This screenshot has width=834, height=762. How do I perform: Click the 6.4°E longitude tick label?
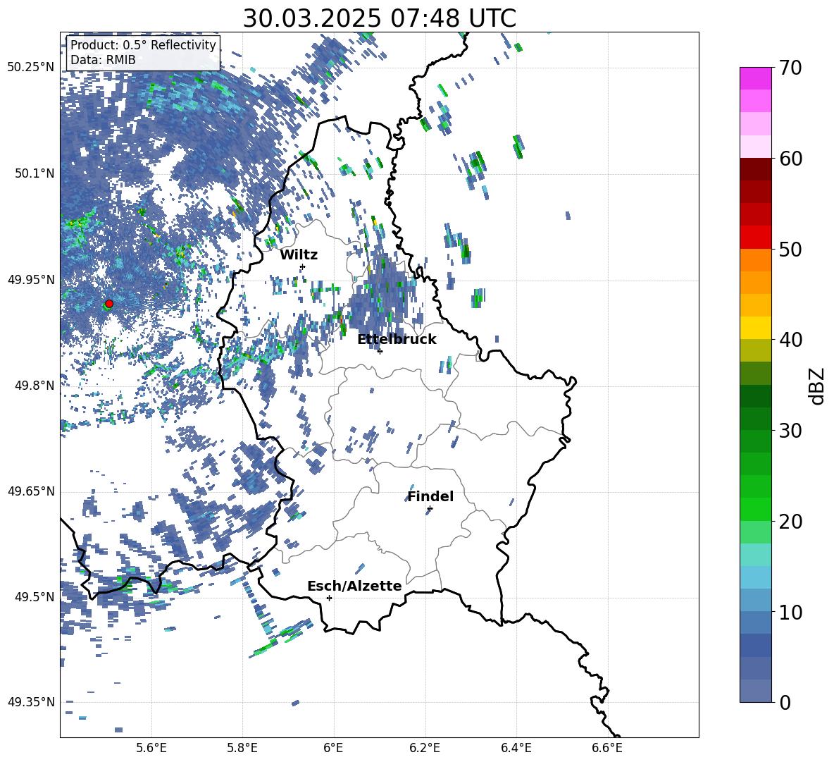coord(516,748)
